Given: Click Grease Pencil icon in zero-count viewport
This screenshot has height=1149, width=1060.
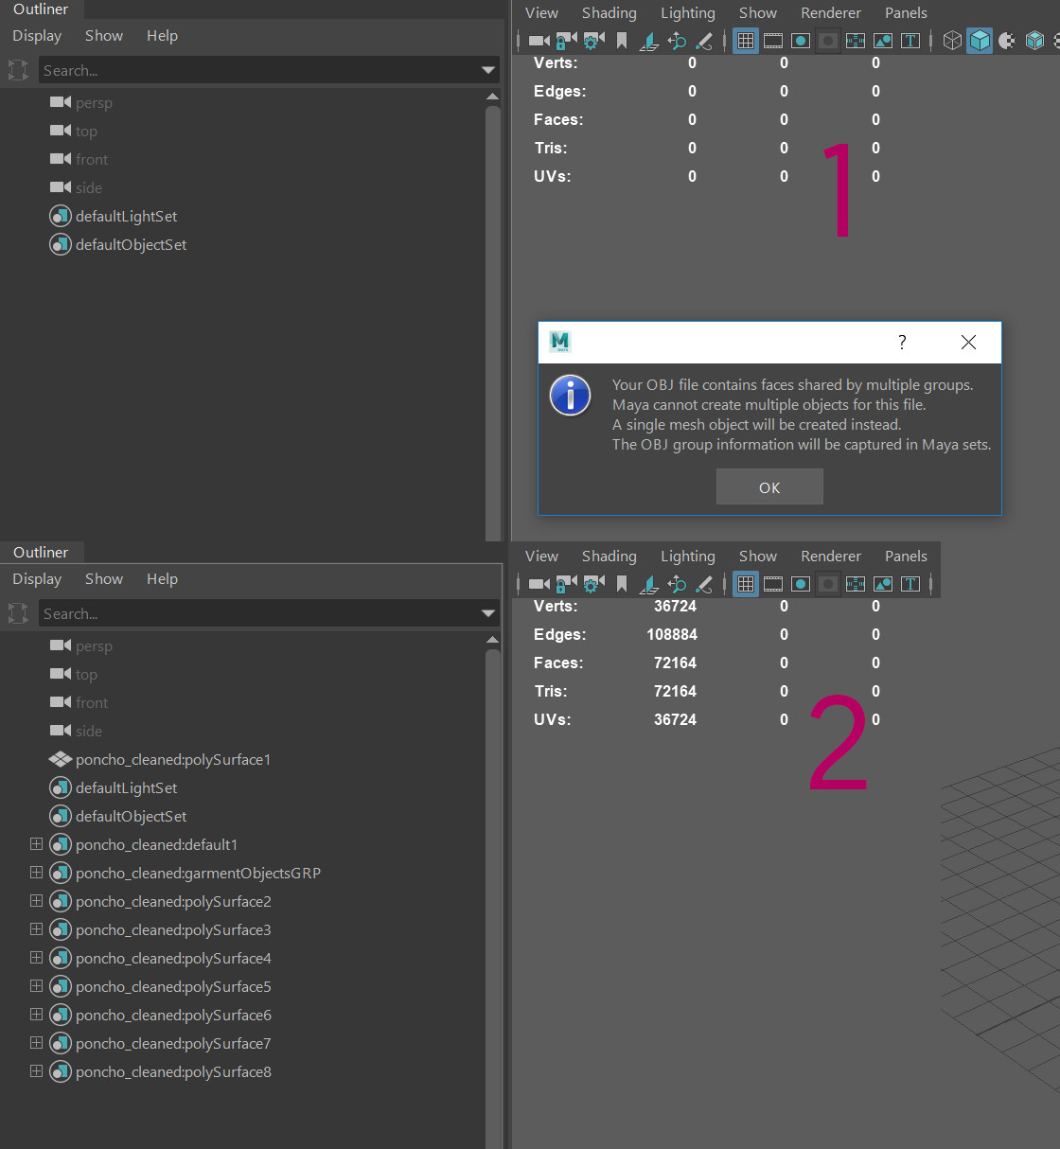Looking at the screenshot, I should pos(704,41).
